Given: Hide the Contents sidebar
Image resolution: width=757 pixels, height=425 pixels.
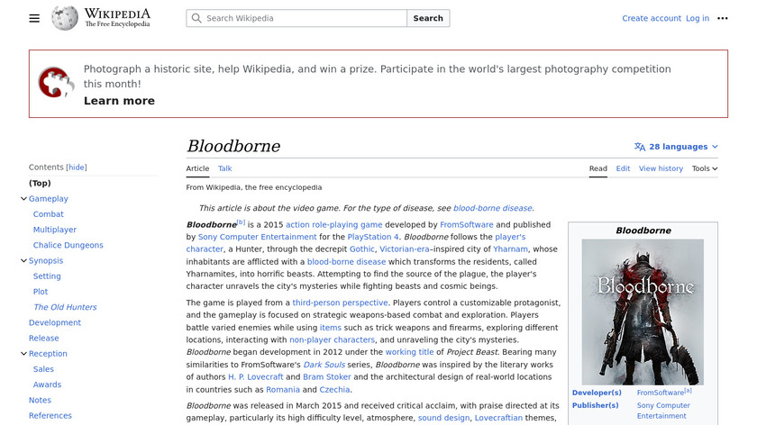Looking at the screenshot, I should coord(77,167).
